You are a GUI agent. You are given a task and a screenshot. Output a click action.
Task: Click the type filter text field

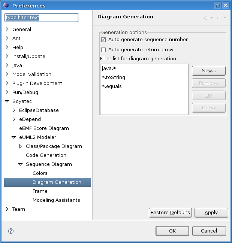click(x=41, y=18)
